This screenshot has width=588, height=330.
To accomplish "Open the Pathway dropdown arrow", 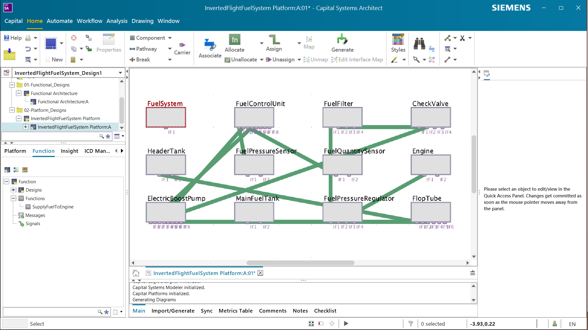I will (x=170, y=49).
